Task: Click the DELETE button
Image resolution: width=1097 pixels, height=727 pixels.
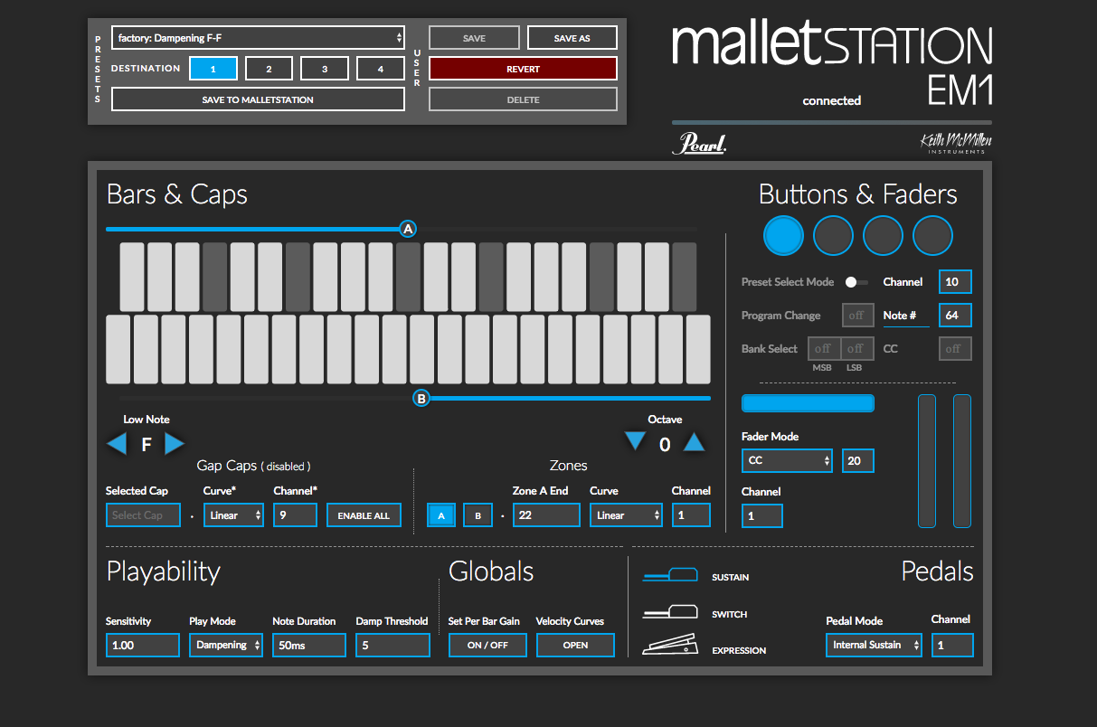Action: (524, 99)
